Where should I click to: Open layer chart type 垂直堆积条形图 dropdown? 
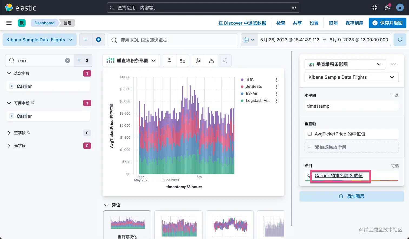tap(345, 64)
